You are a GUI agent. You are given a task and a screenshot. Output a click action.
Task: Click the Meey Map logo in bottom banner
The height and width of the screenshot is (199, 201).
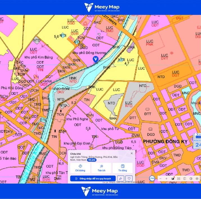tap(100, 191)
